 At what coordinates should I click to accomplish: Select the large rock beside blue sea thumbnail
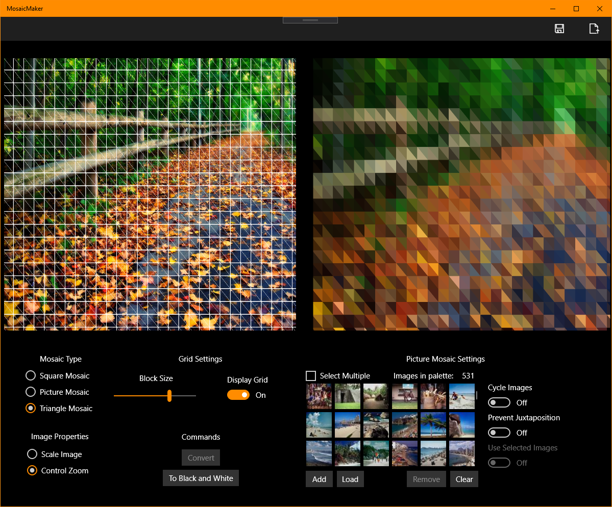[462, 425]
